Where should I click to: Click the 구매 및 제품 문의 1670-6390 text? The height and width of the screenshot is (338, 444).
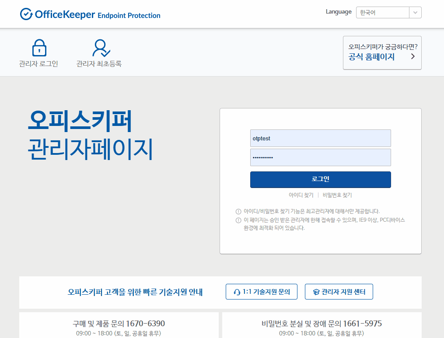point(119,324)
